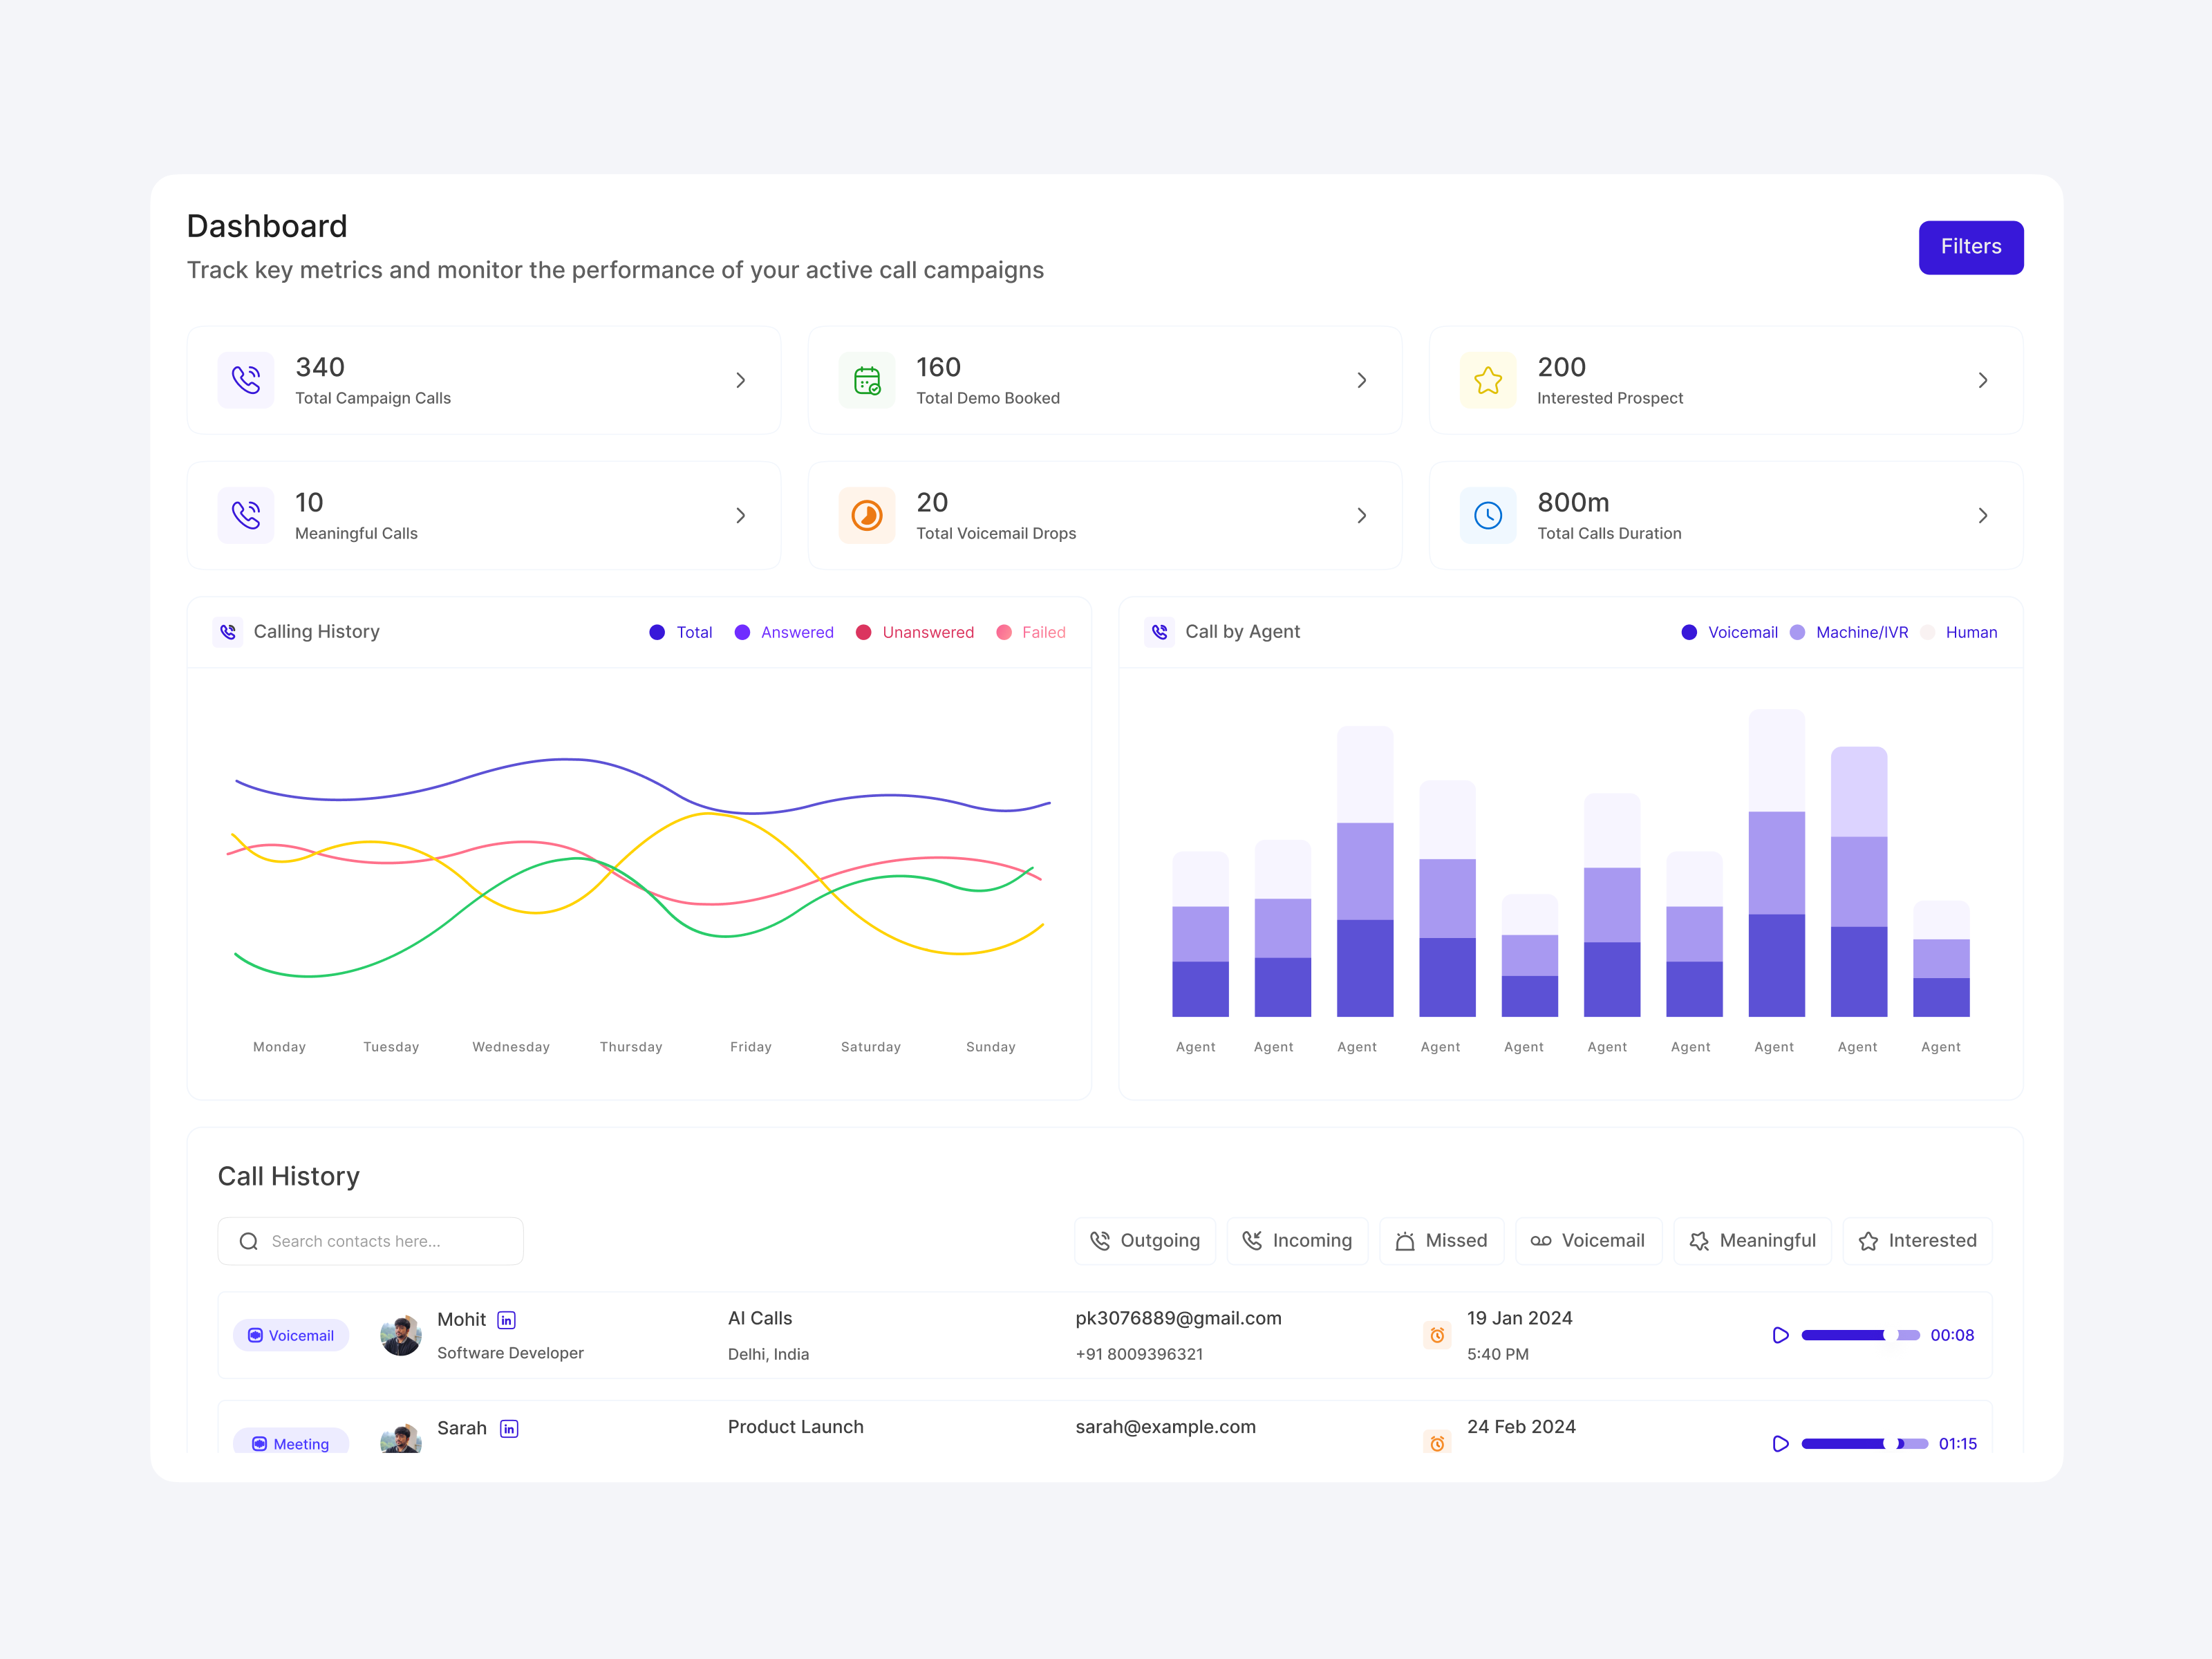This screenshot has width=2212, height=1659.
Task: Click the Total Voicemail Drops orange icon
Action: point(867,515)
